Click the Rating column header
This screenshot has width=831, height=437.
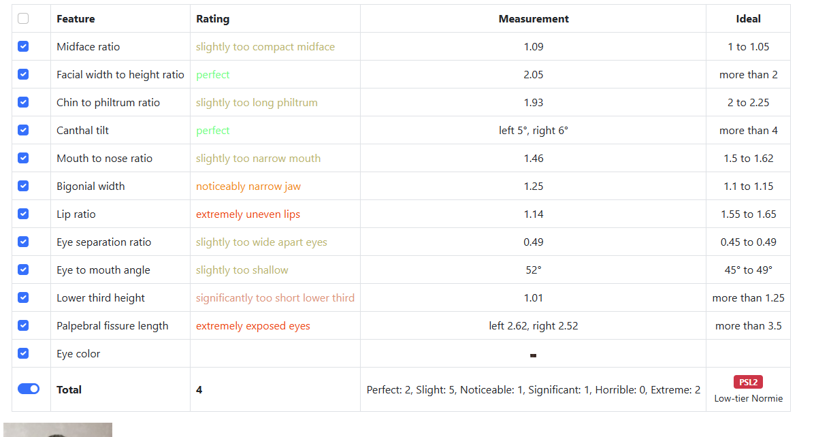[x=213, y=19]
